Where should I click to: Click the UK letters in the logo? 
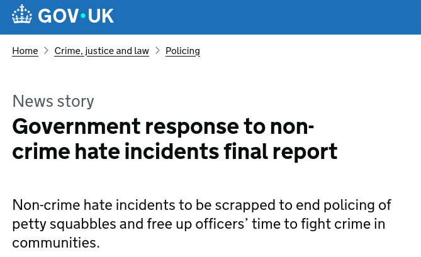pos(101,16)
